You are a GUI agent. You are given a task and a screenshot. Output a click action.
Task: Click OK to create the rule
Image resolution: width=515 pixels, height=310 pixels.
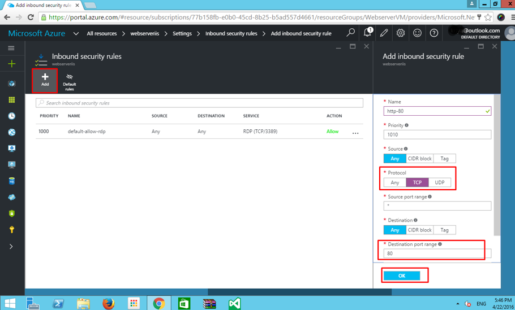[x=402, y=276]
